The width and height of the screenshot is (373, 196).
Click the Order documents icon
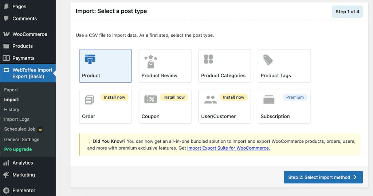click(90, 100)
